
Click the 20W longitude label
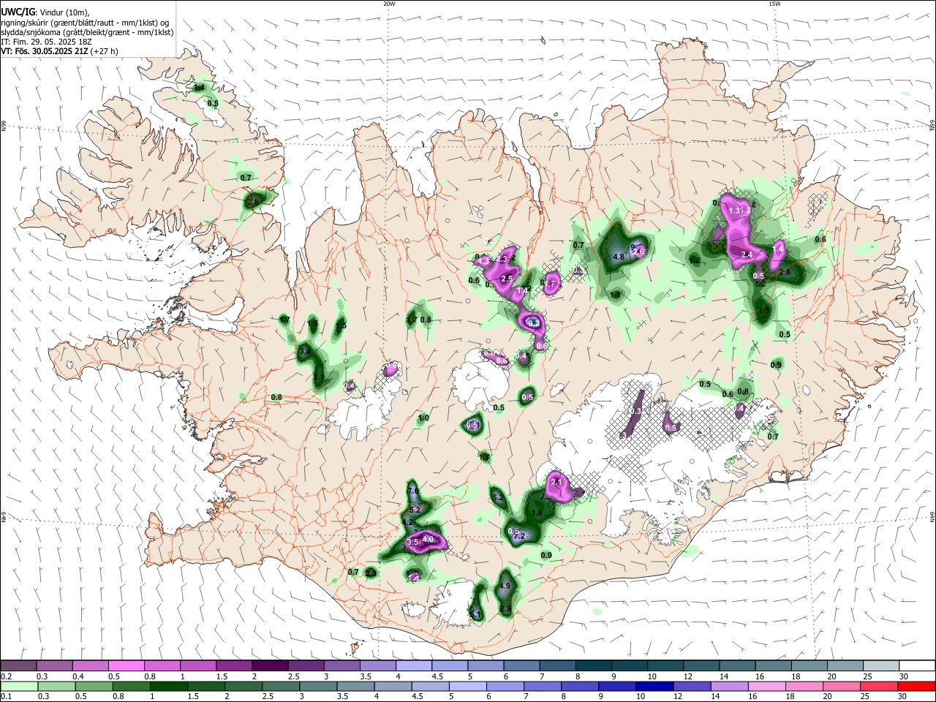point(389,4)
